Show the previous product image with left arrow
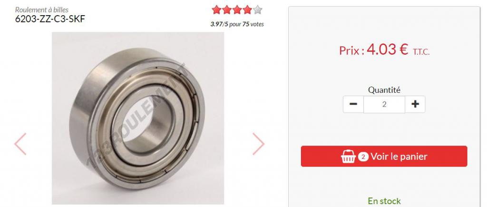Image resolution: width=487 pixels, height=207 pixels. [20, 144]
